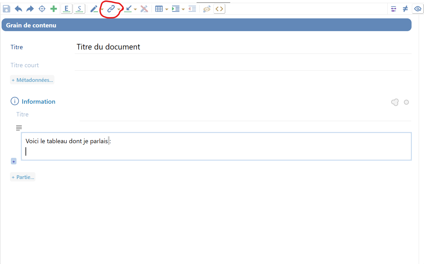
Task: Click the green plus add icon
Action: click(x=54, y=9)
